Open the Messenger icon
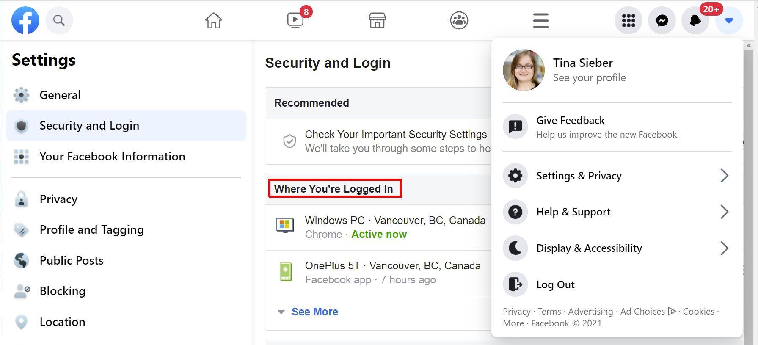758x345 pixels. click(x=662, y=20)
